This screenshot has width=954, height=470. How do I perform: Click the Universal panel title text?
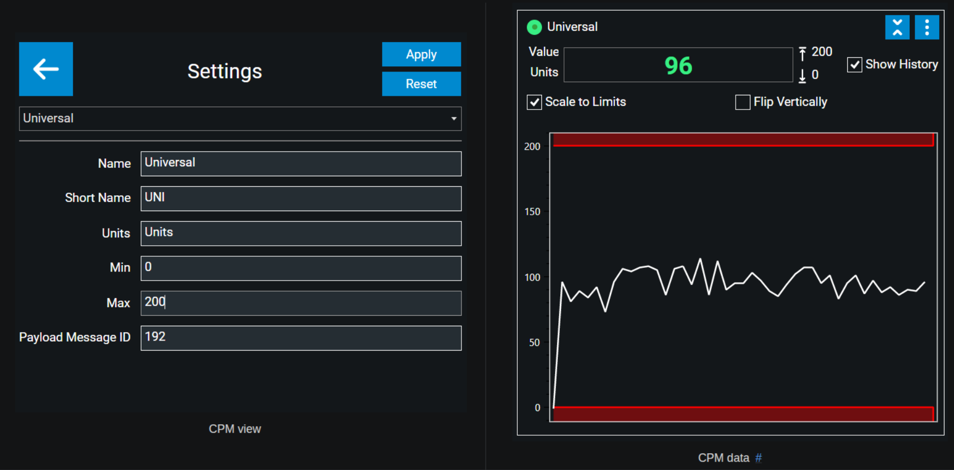pyautogui.click(x=572, y=27)
